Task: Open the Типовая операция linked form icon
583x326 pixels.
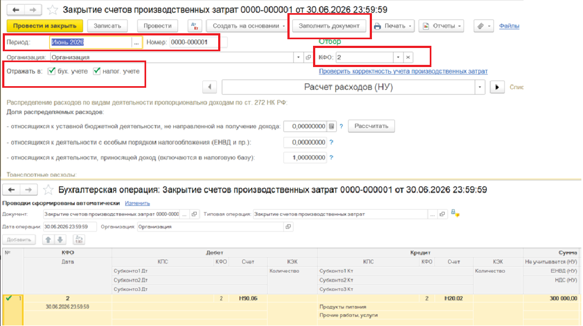Action: 442,214
